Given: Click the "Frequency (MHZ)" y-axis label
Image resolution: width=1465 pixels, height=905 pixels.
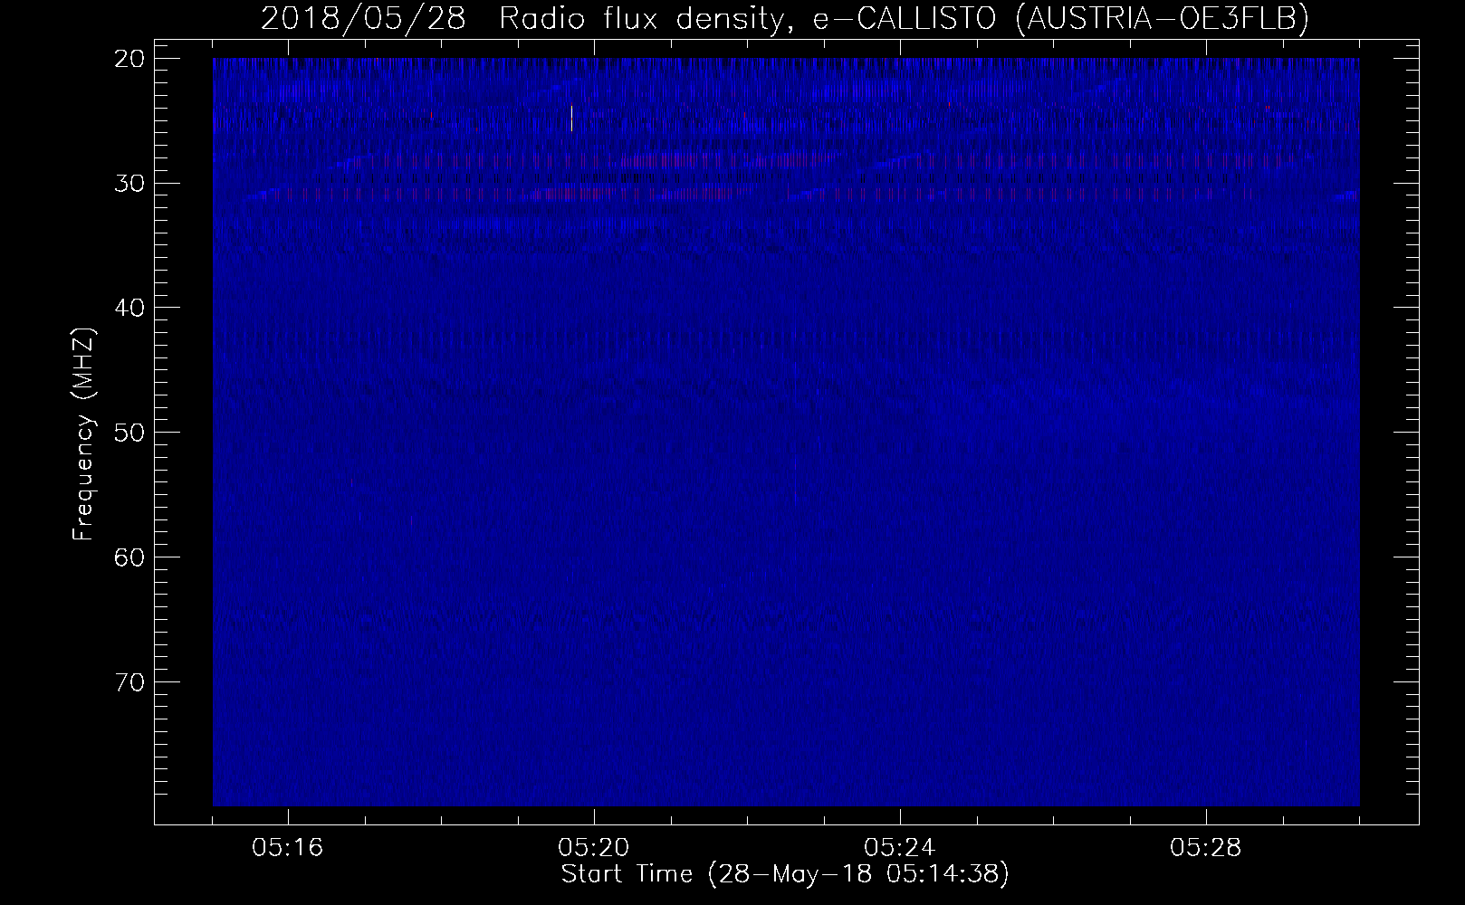Looking at the screenshot, I should (83, 433).
